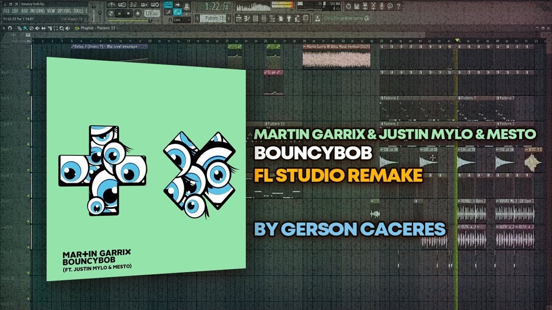Select the Playlist select tool

click(x=56, y=28)
